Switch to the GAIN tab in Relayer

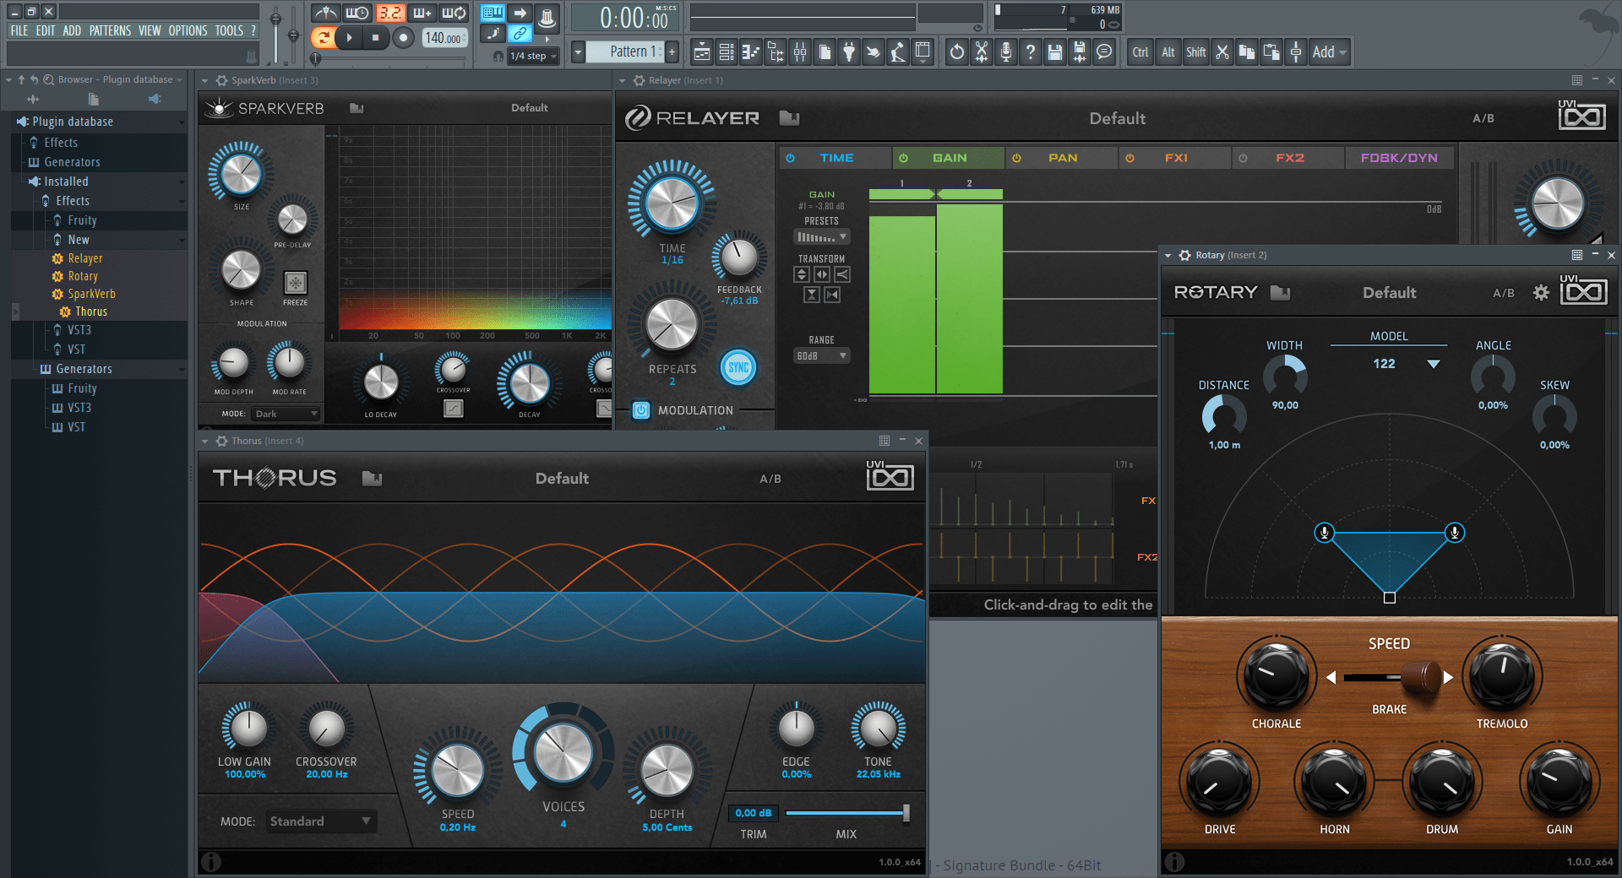pos(949,158)
